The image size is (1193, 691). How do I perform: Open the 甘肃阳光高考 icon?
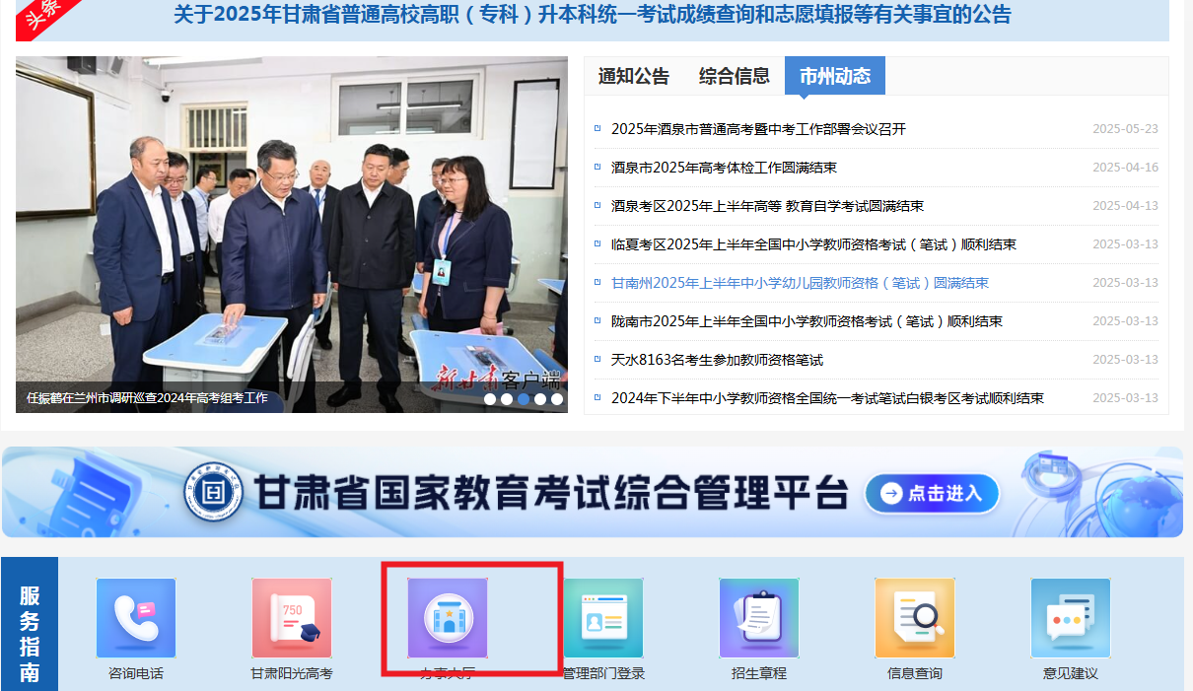[x=291, y=618]
